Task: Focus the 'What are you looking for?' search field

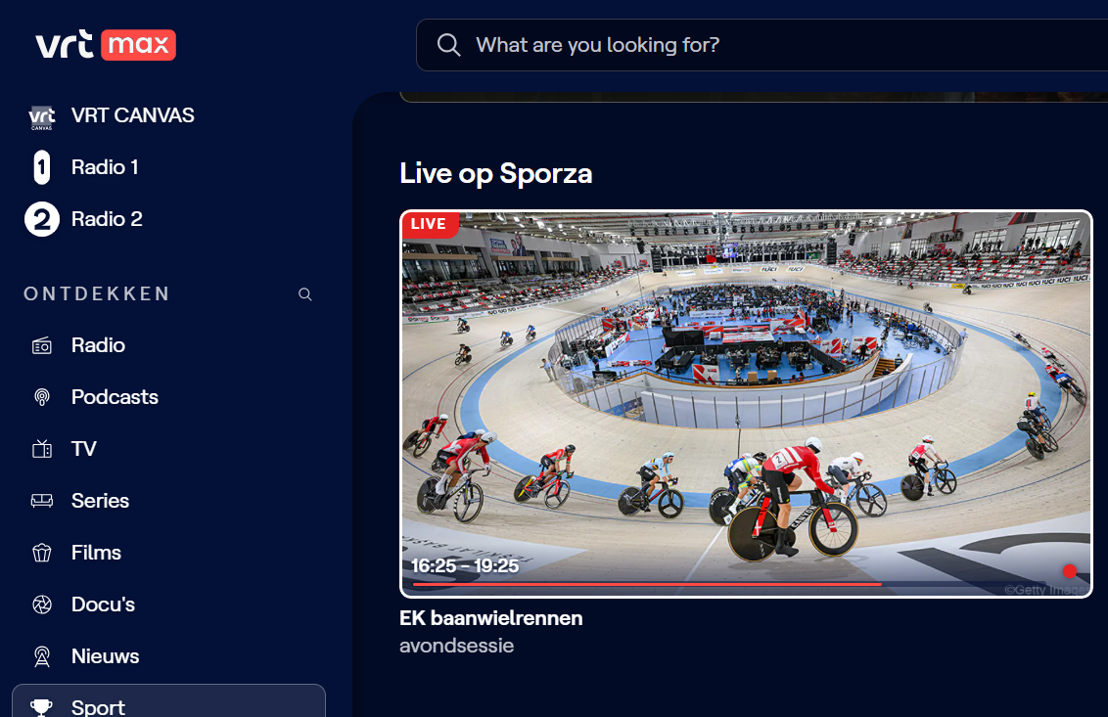Action: [x=762, y=45]
